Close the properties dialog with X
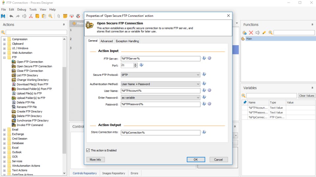The image size is (316, 177). click(228, 15)
